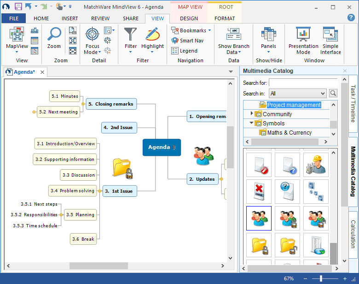359x284 pixels.
Task: Switch to the DESIGN ribbon tab
Action: (189, 18)
